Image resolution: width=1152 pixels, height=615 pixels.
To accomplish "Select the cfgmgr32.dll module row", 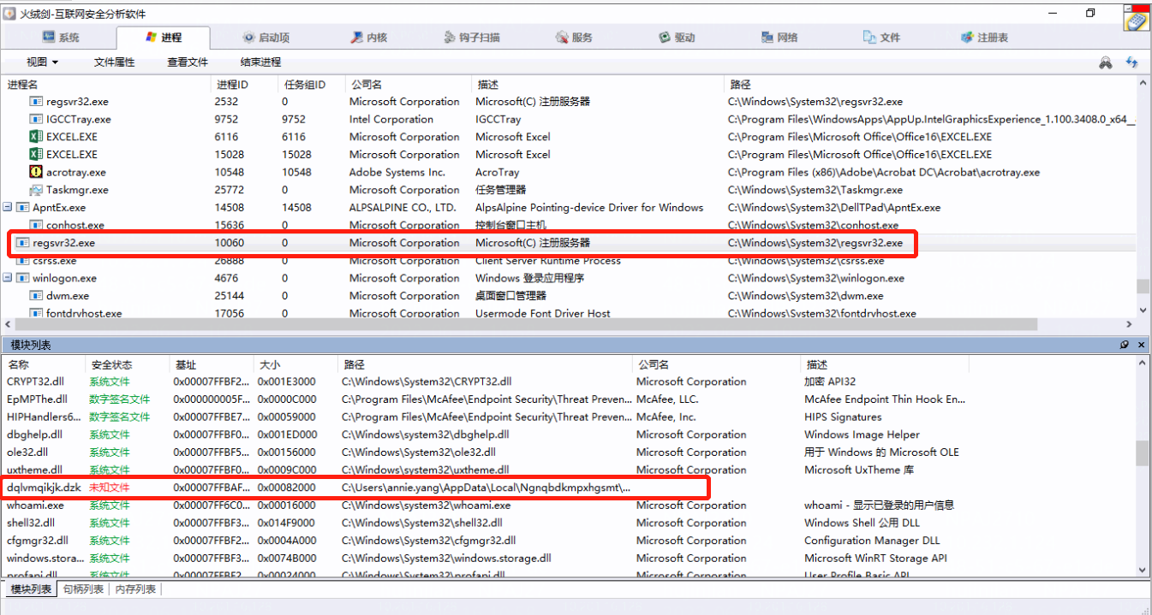I will 567,541.
